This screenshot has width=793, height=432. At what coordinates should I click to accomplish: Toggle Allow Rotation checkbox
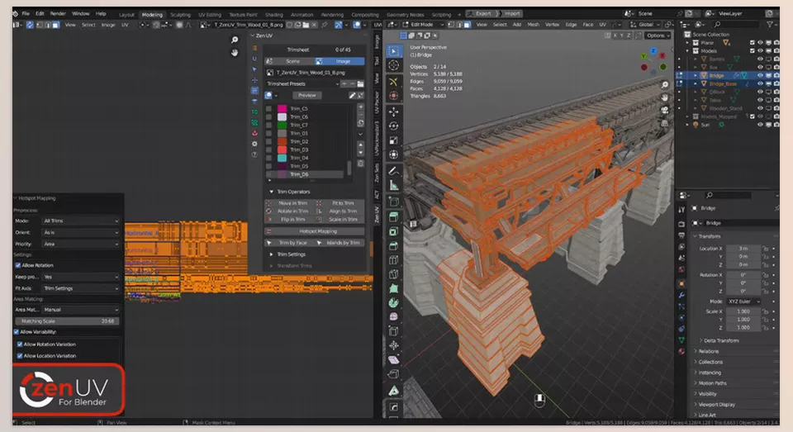[18, 265]
